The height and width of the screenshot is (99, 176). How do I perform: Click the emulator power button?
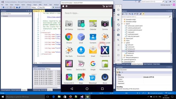point(118,10)
